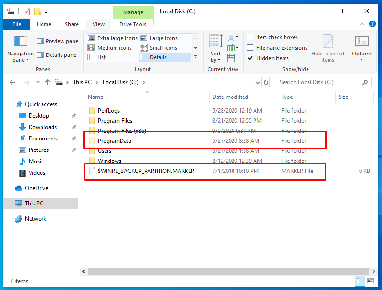
Task: Enable Item check boxes
Action: click(x=250, y=37)
